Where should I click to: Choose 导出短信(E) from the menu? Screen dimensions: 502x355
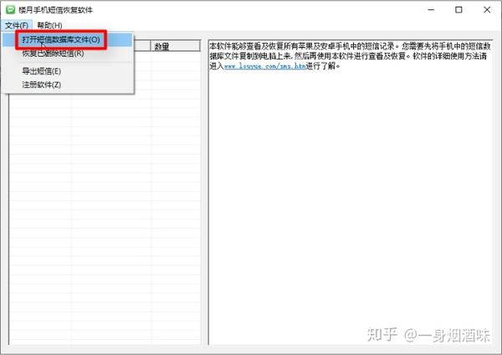pyautogui.click(x=68, y=71)
